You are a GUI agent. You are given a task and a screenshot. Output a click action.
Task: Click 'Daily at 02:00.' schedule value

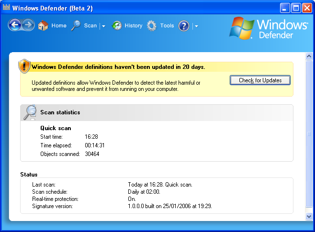(144, 192)
